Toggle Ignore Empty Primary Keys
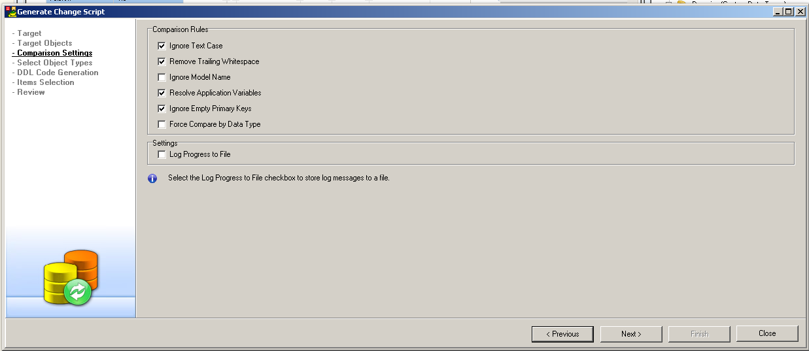809x351 pixels. pyautogui.click(x=162, y=109)
